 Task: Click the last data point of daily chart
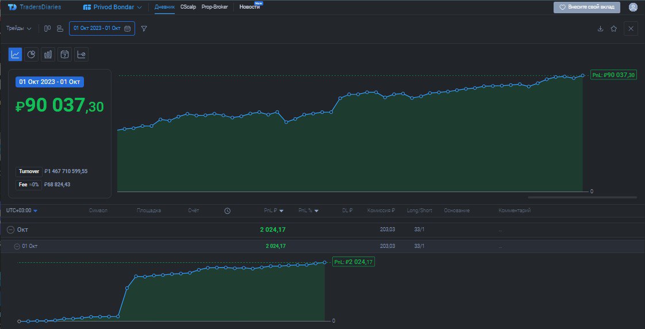click(x=325, y=262)
